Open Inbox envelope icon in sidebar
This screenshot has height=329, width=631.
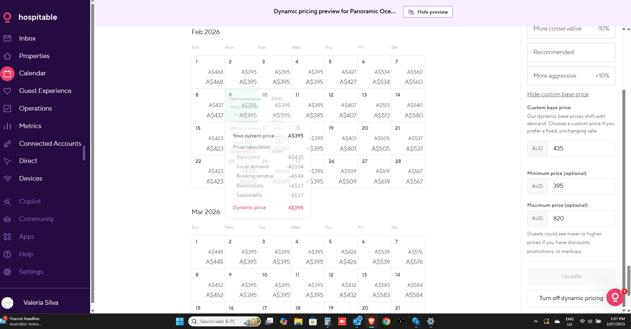point(7,39)
